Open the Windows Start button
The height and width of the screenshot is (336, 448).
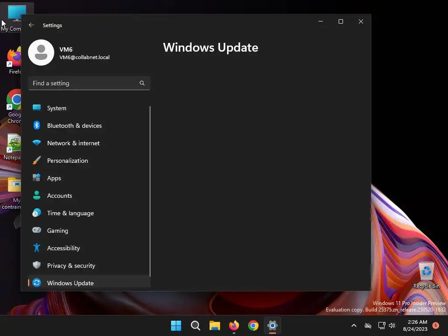coord(176,325)
